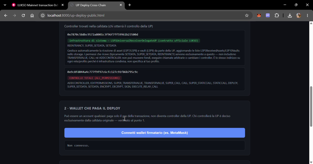Close the LUKSO Mainnet transaction tab

(x=63, y=5)
